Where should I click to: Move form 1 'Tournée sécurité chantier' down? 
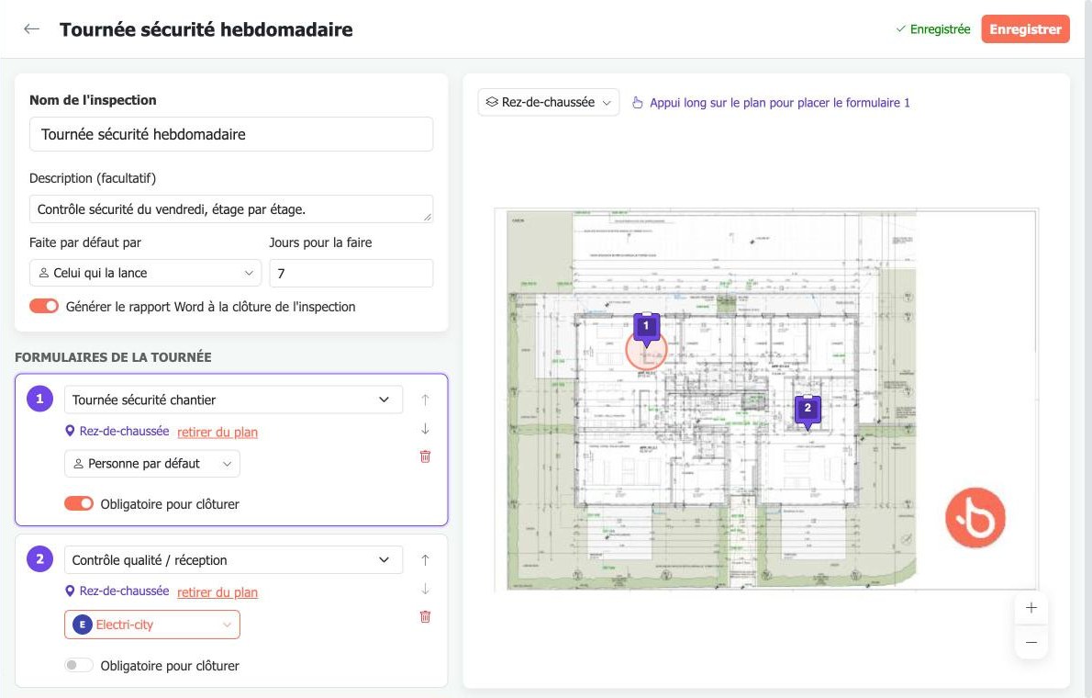[x=425, y=429]
